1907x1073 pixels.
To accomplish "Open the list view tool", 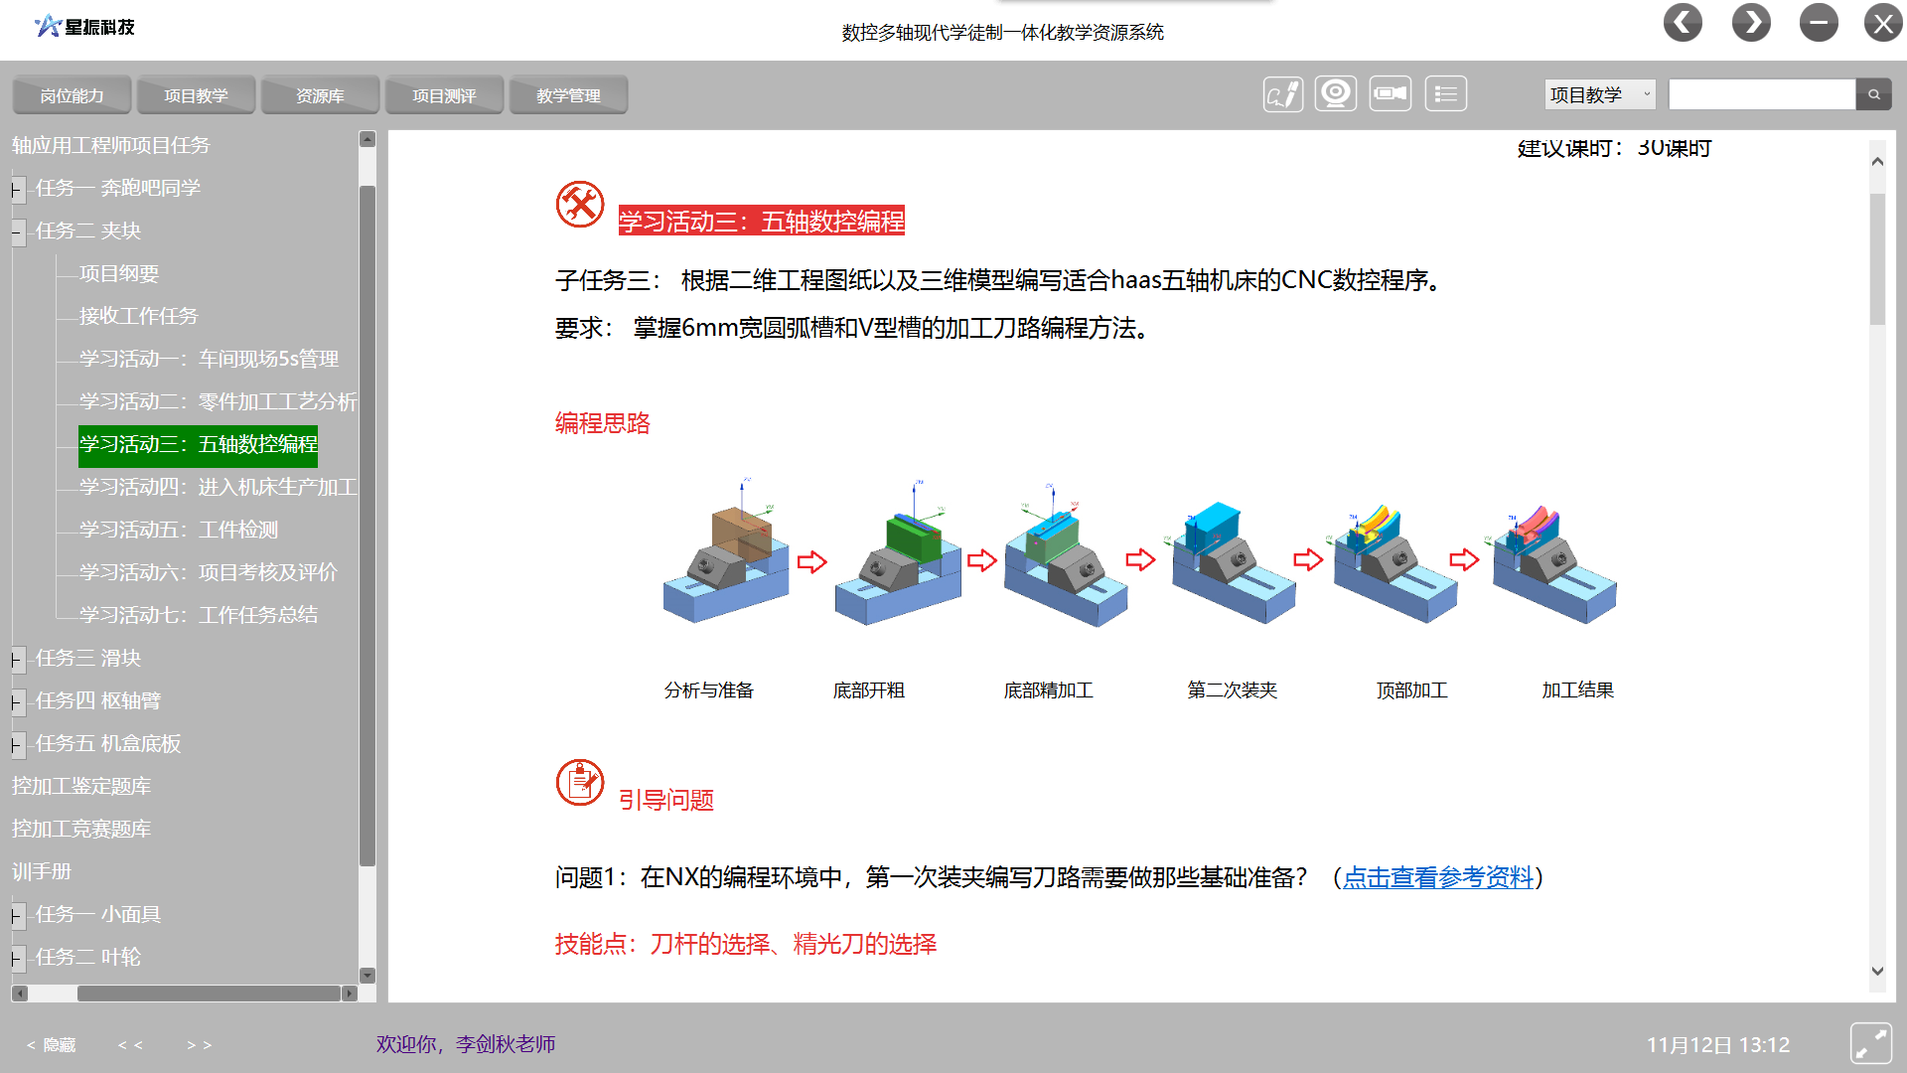I will (1445, 92).
